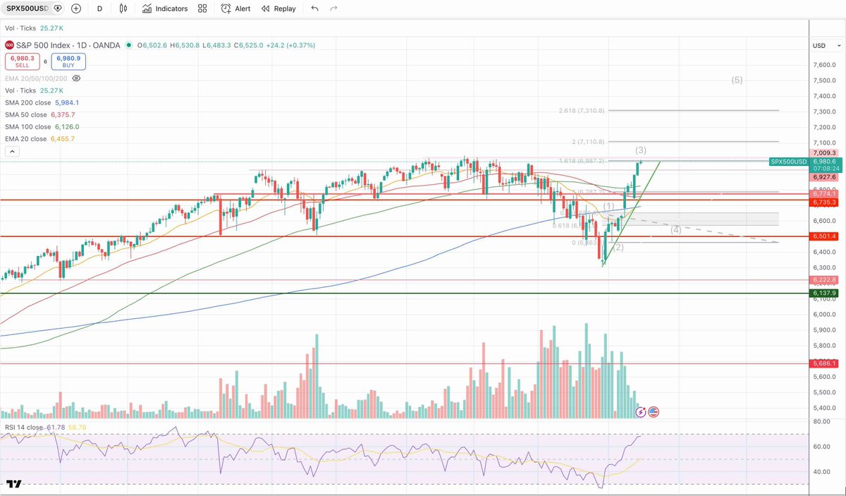The height and width of the screenshot is (496, 846).
Task: Select the S&P 500 Index title
Action: [68, 45]
